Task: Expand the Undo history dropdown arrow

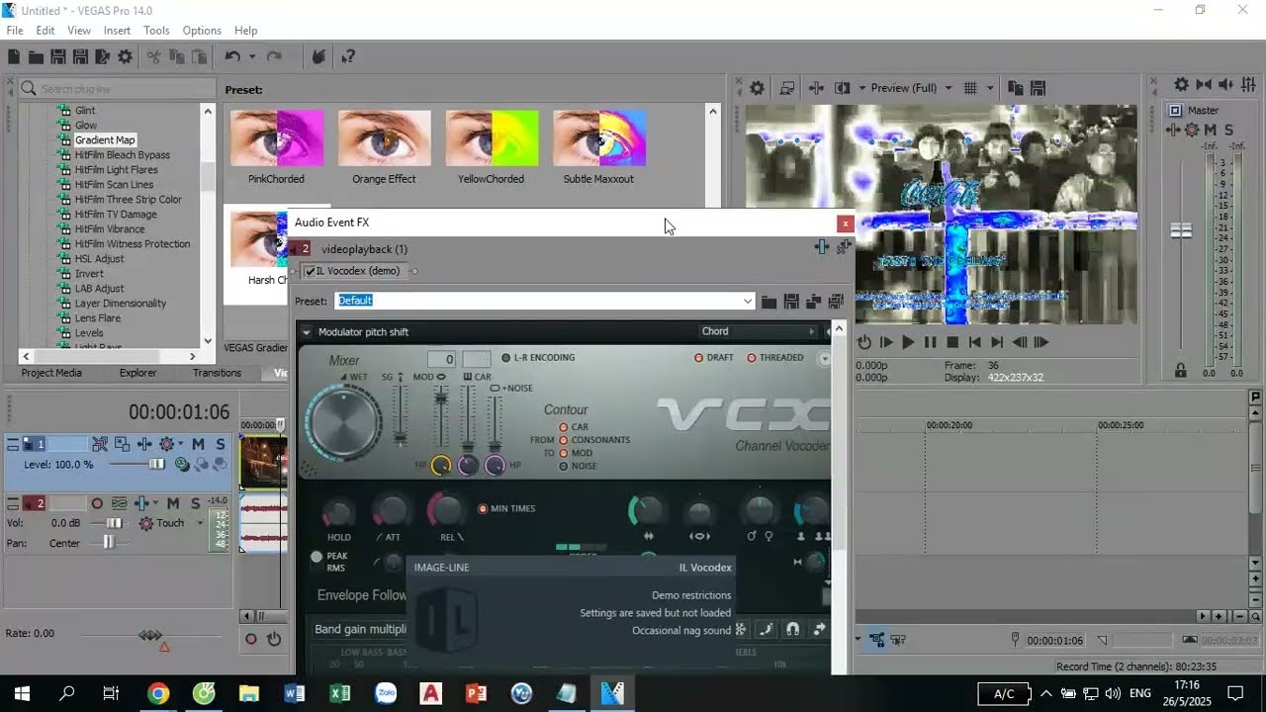Action: coord(251,57)
